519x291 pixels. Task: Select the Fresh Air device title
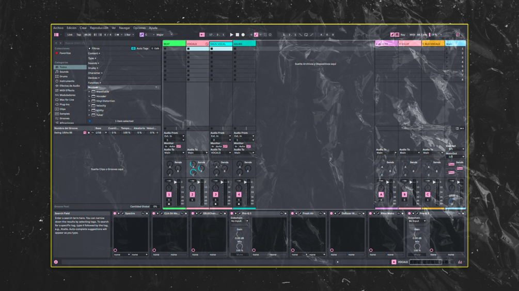pos(308,213)
